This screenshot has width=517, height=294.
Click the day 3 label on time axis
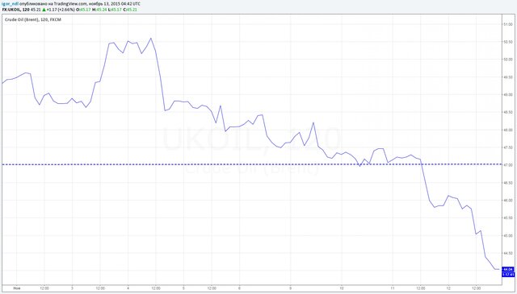pos(72,288)
